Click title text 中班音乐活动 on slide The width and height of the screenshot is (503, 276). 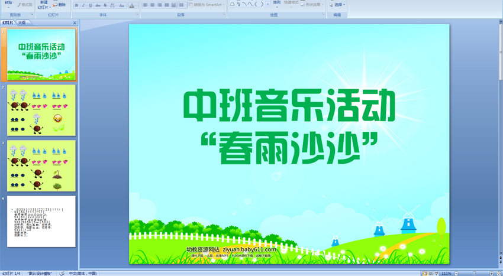[x=289, y=106]
